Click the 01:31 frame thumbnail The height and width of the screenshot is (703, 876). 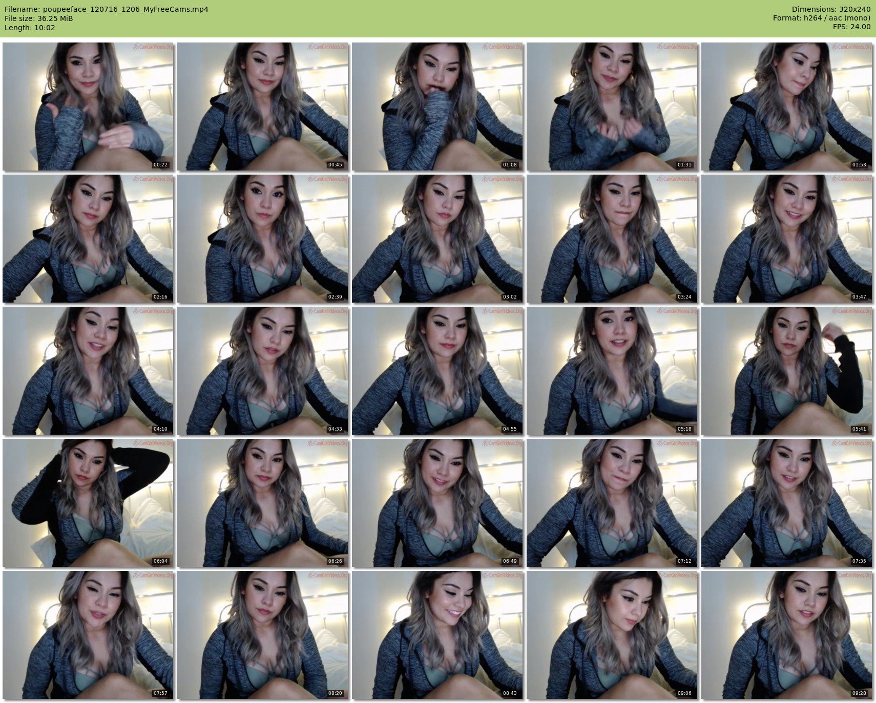point(612,106)
